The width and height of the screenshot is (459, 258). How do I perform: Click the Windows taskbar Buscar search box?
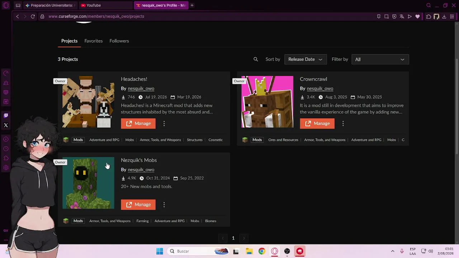(198, 251)
